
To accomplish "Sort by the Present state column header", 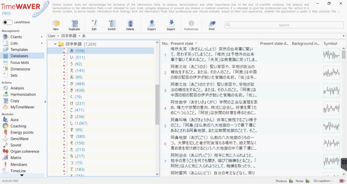I will 214,44.
